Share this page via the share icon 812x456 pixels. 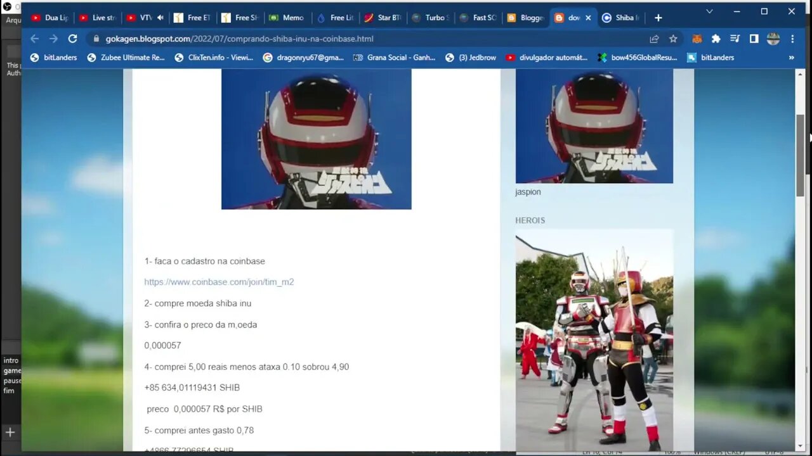[654, 39]
